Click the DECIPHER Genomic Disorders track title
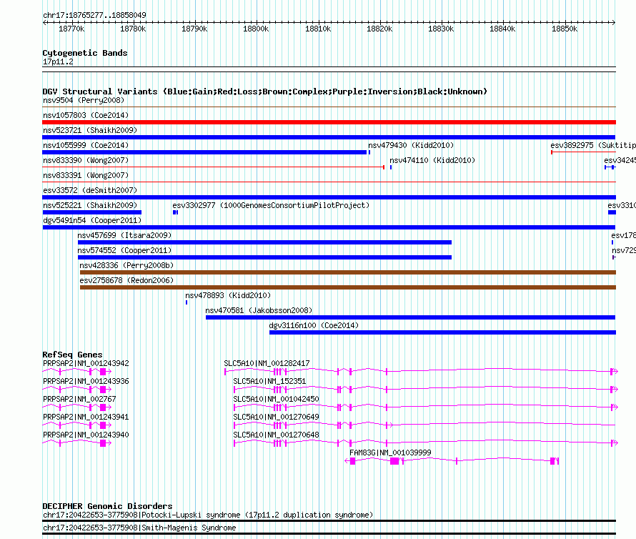The width and height of the screenshot is (636, 539). pos(107,506)
